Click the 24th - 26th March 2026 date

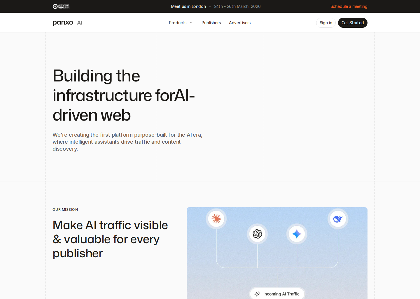[x=237, y=6]
